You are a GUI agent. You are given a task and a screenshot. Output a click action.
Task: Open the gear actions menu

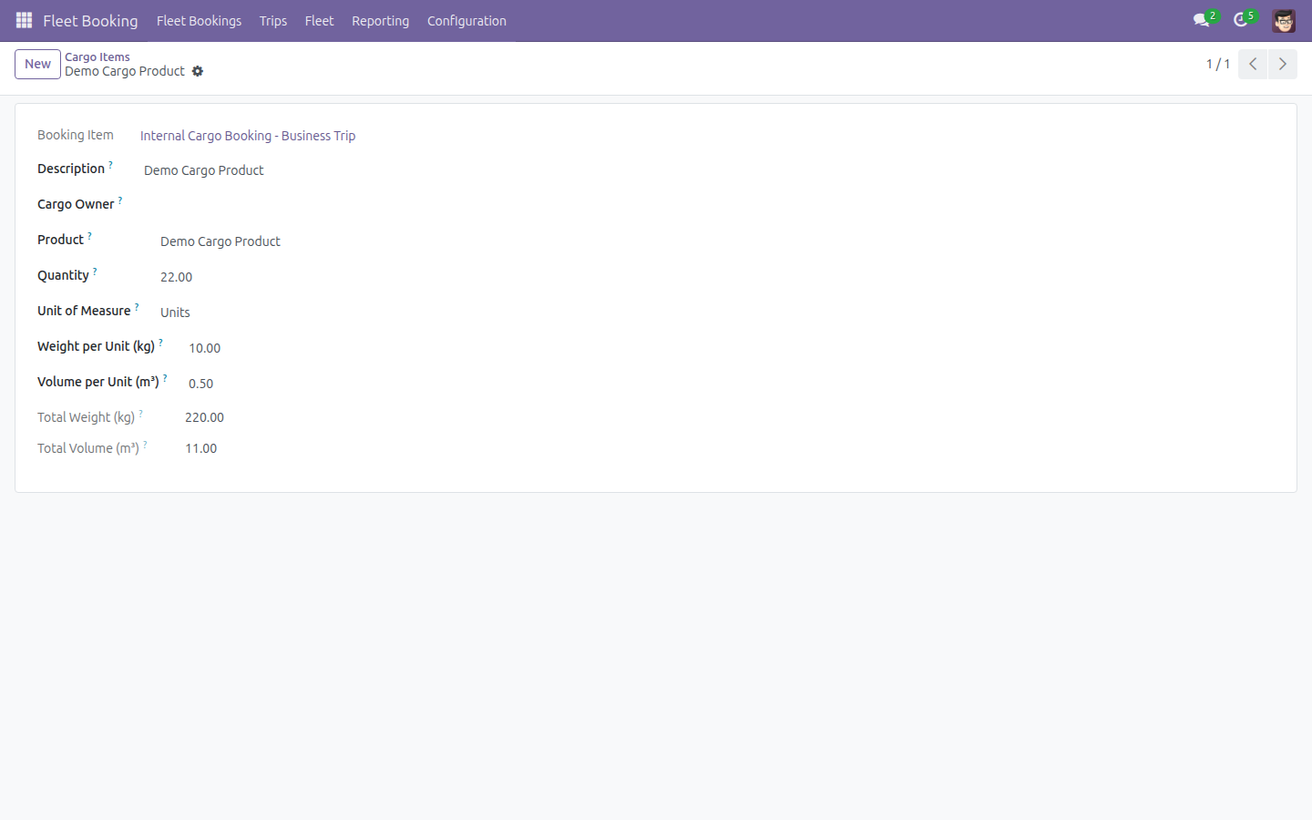click(198, 71)
